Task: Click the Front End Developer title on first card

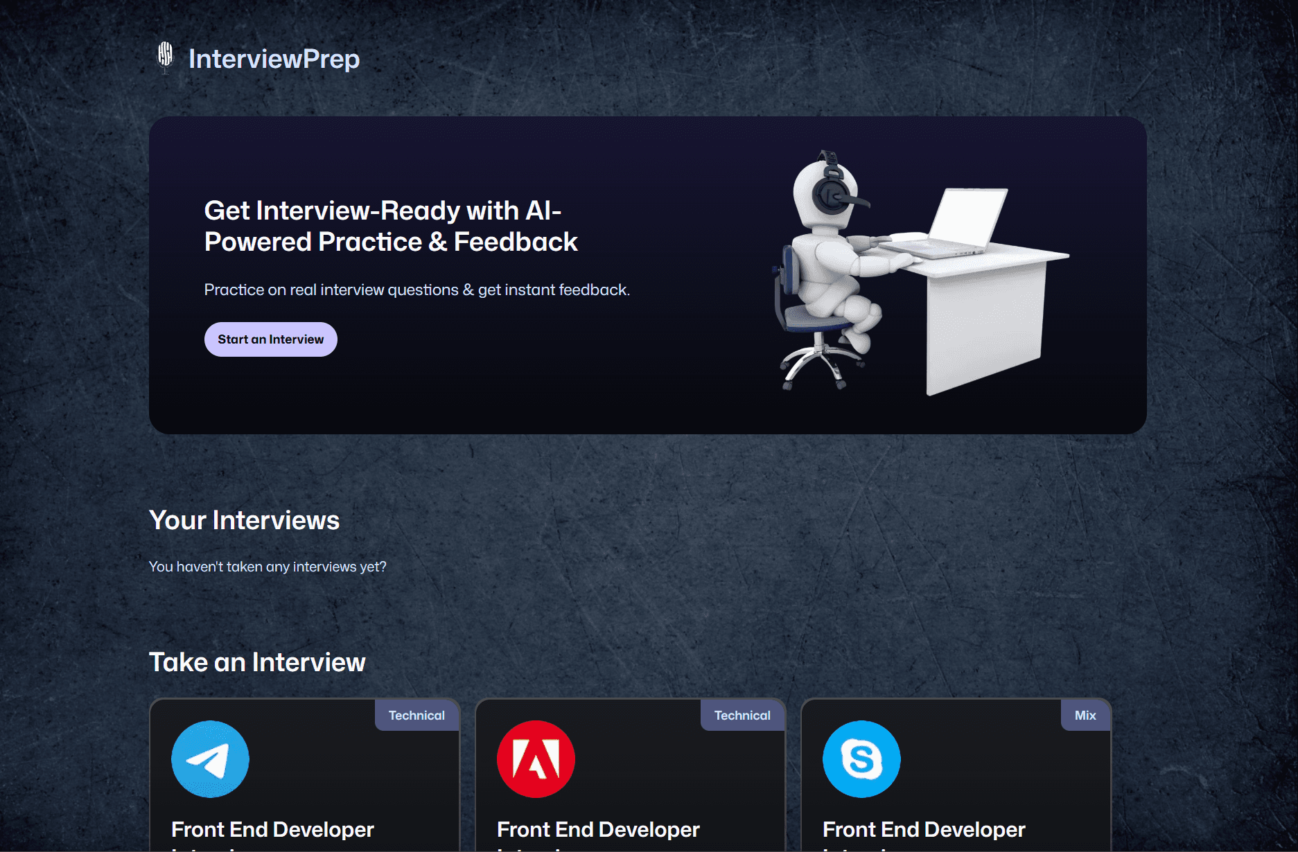Action: click(273, 829)
